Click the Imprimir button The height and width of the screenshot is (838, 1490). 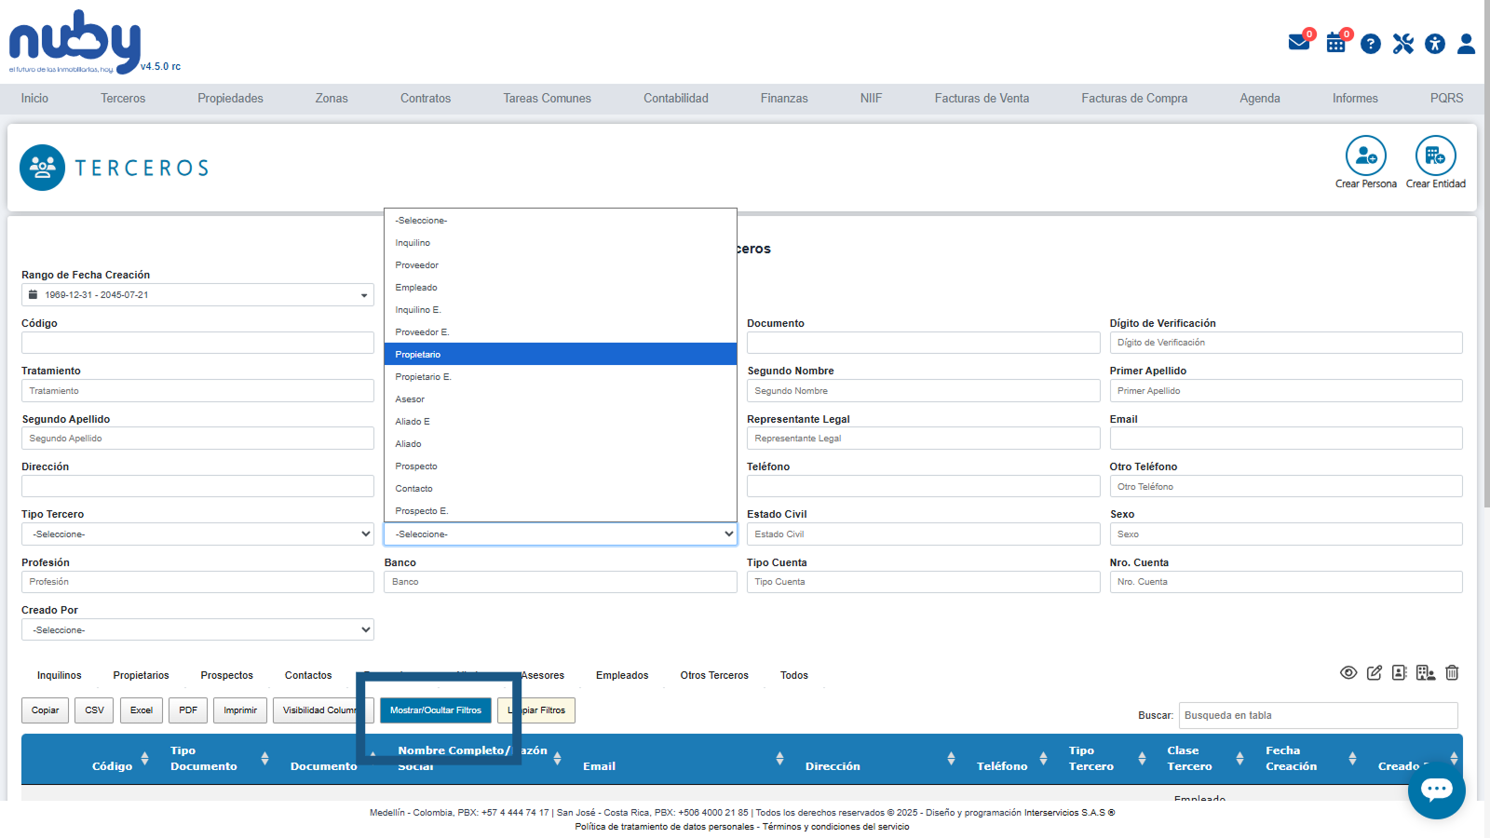[x=240, y=710]
